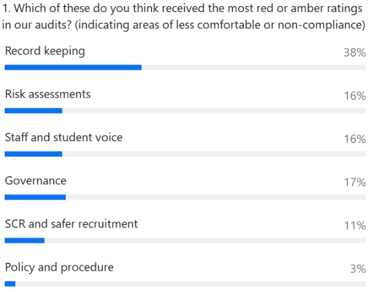Click the poll question heading text

pos(184,17)
